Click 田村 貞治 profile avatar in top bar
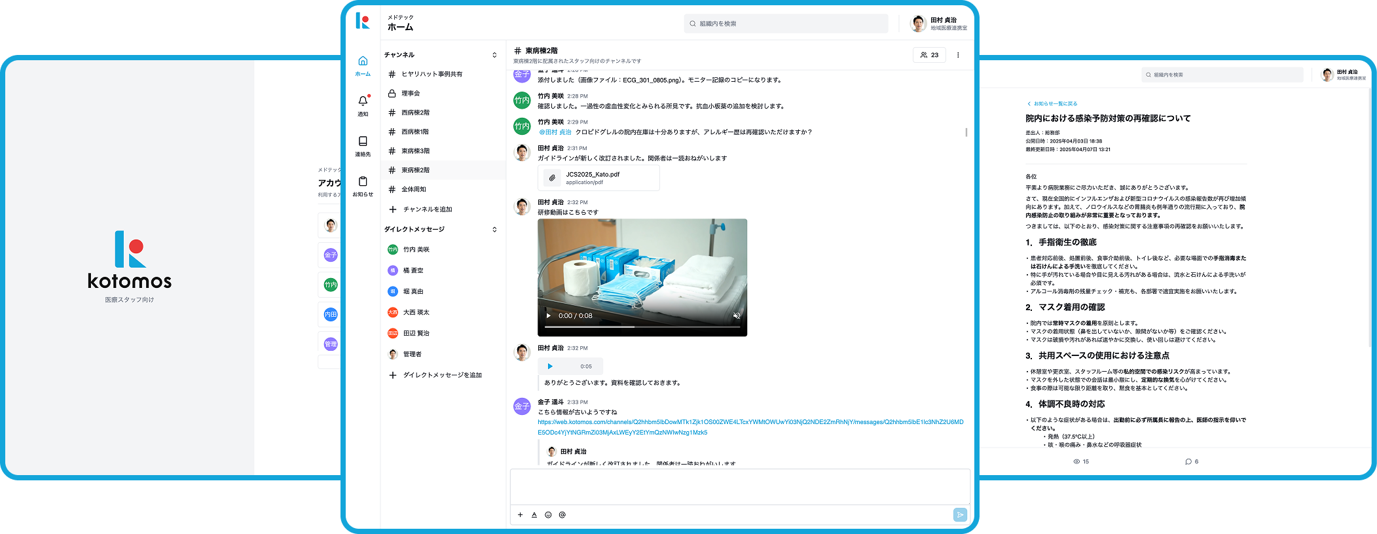Screen dimensions: 1377x534 (919, 24)
